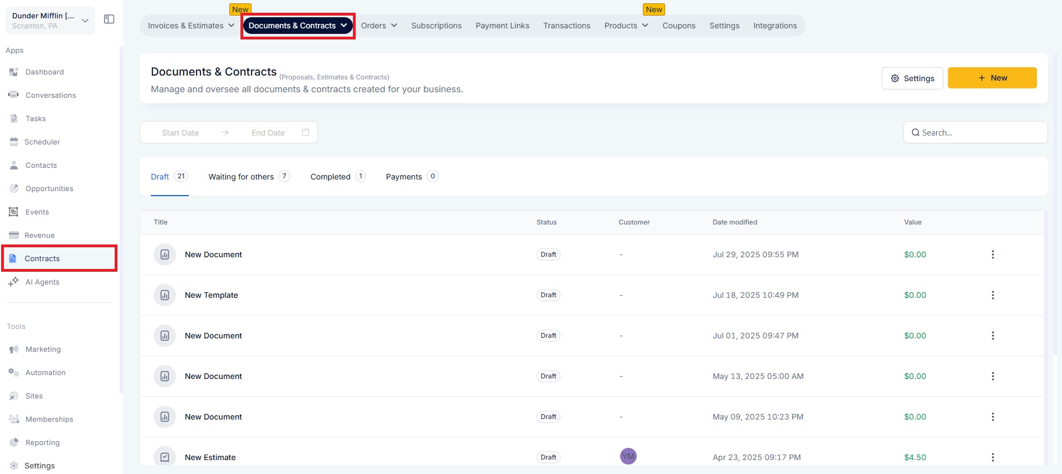The image size is (1062, 474).
Task: Click the New Estimate row icon
Action: point(165,457)
